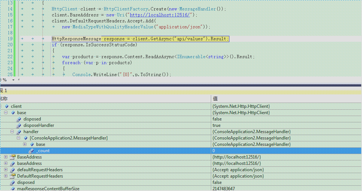Collapse the [ConsoleApplication2.MessageHandler] node
Image resolution: width=362 pixels, height=191 pixels.
coord(19,138)
